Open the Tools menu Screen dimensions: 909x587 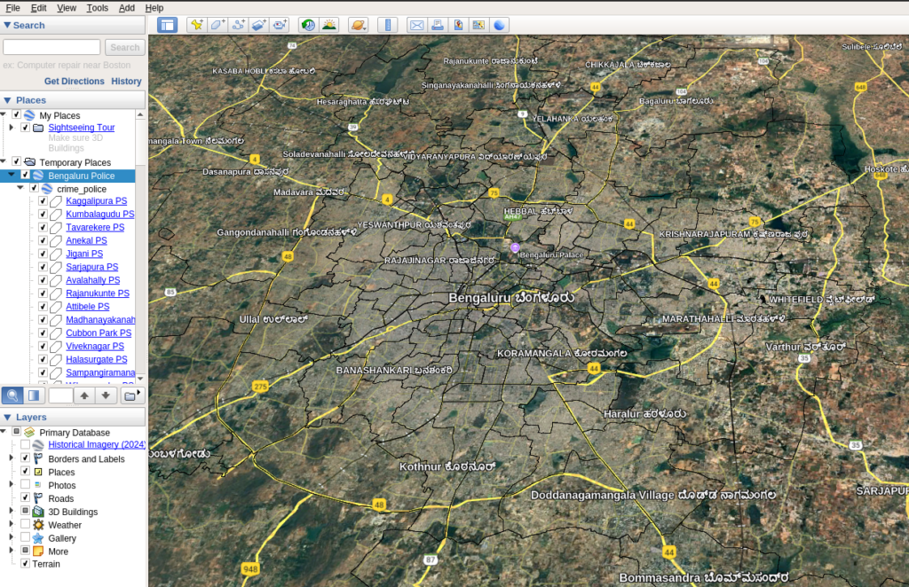pos(98,7)
